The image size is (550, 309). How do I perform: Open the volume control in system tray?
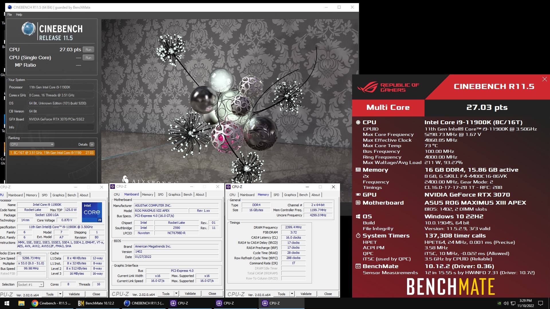(506, 303)
